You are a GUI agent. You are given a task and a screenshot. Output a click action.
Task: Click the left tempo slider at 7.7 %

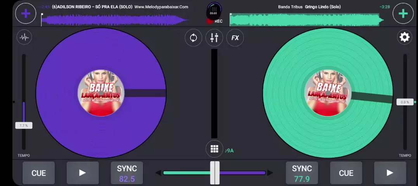point(24,126)
